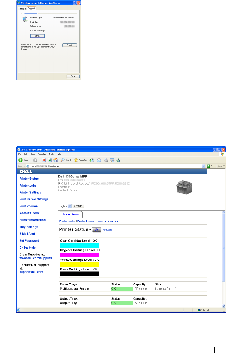Click the Refresh text link
236x353 pixels.
[x=107, y=230]
